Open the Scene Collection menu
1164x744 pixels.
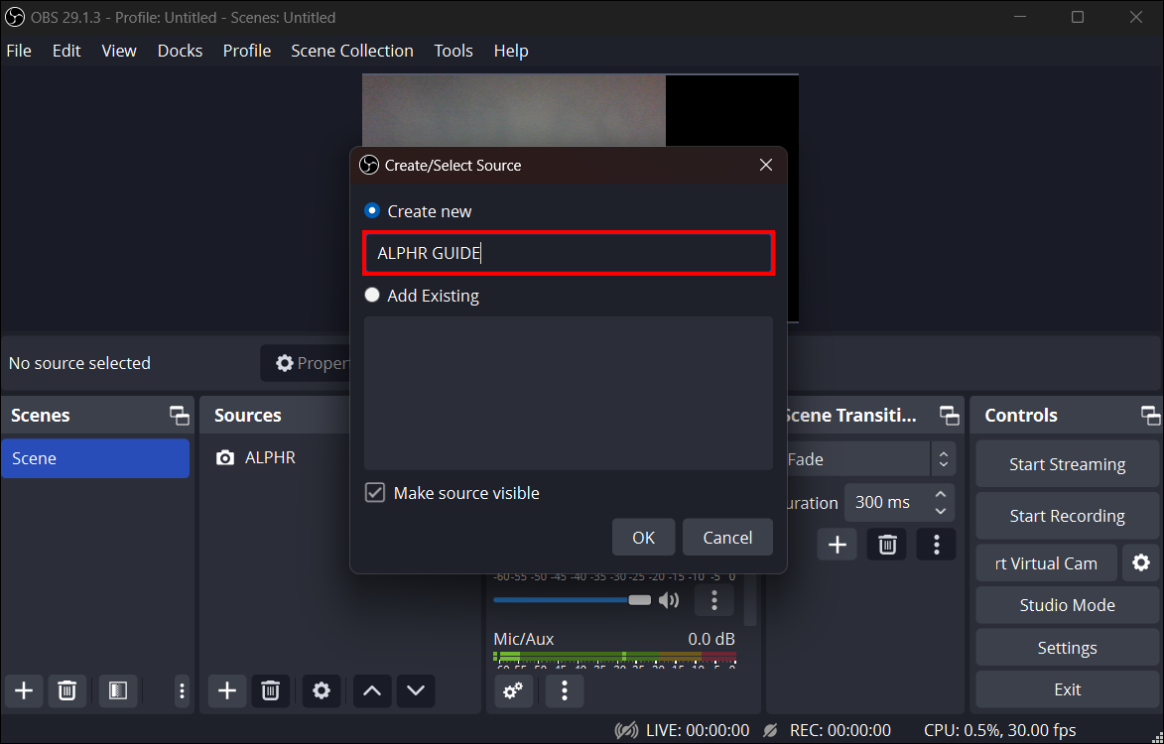tap(352, 51)
